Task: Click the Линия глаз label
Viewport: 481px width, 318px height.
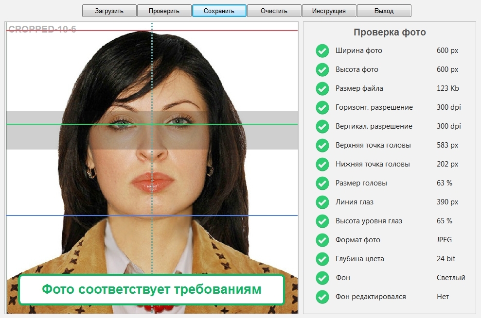Action: pyautogui.click(x=355, y=202)
